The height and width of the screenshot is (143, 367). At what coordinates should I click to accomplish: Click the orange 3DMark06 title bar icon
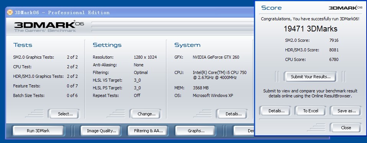pyautogui.click(x=10, y=12)
